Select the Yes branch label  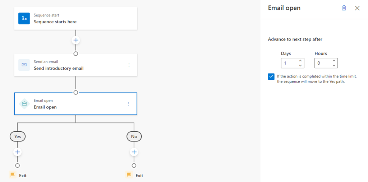point(18,136)
